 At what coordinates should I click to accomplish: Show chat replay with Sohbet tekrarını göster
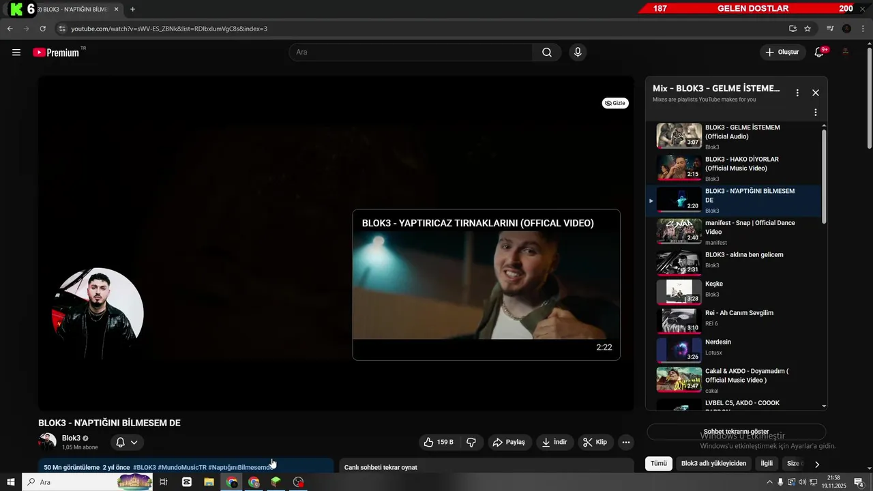736,432
